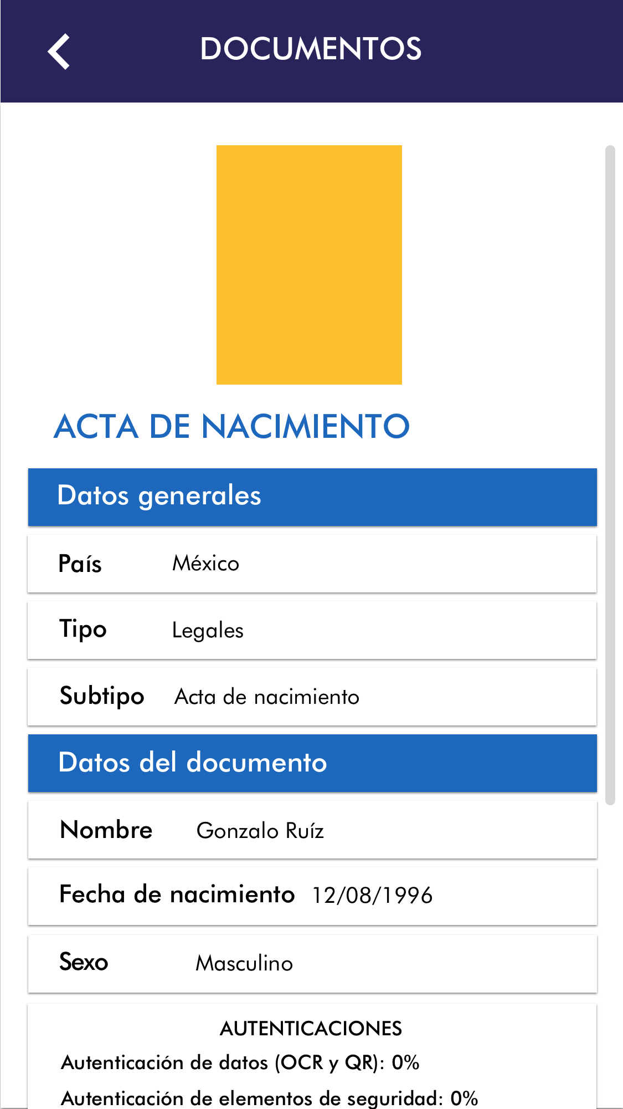Click the DOCUMENTOS header title

(x=311, y=49)
